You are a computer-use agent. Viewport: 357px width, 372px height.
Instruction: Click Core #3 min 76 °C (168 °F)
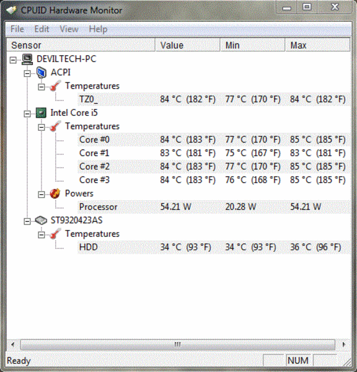[253, 180]
